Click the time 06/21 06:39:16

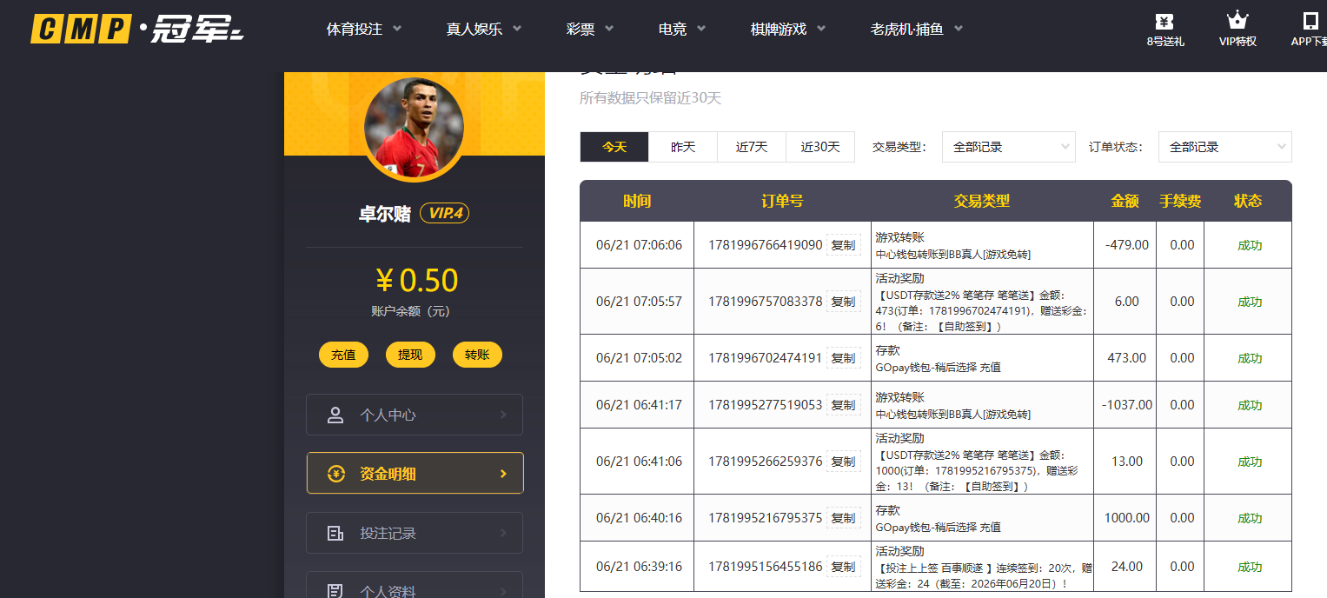pyautogui.click(x=639, y=567)
